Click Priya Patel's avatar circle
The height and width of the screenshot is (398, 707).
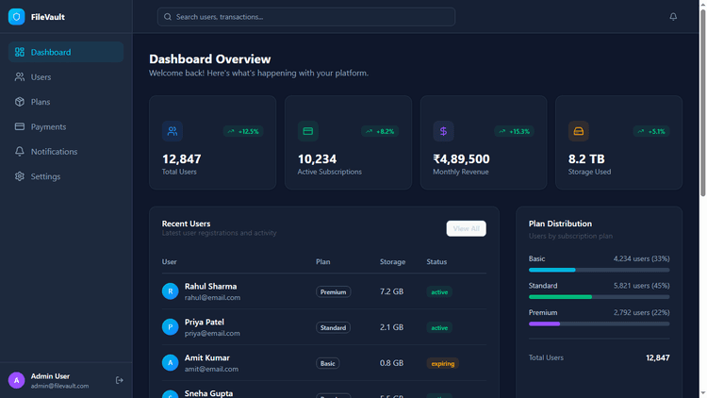coord(170,327)
